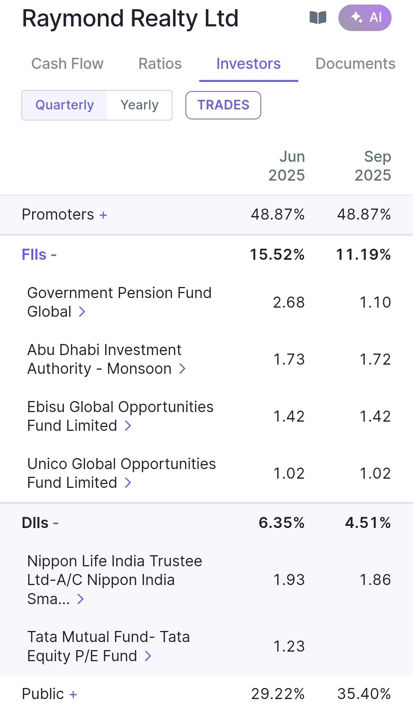Open the Documents tab

pos(355,64)
